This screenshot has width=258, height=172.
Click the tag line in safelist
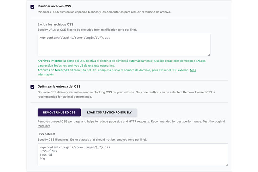point(42,158)
